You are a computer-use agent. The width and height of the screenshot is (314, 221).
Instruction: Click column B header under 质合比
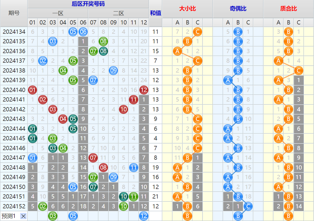pyautogui.click(x=288, y=23)
